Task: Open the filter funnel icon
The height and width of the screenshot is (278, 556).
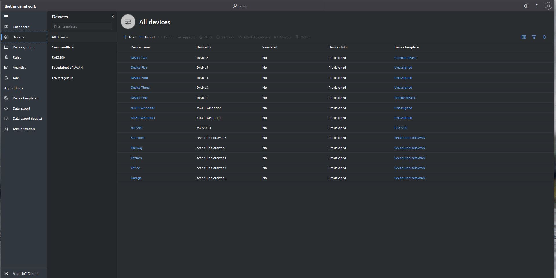Action: [534, 37]
